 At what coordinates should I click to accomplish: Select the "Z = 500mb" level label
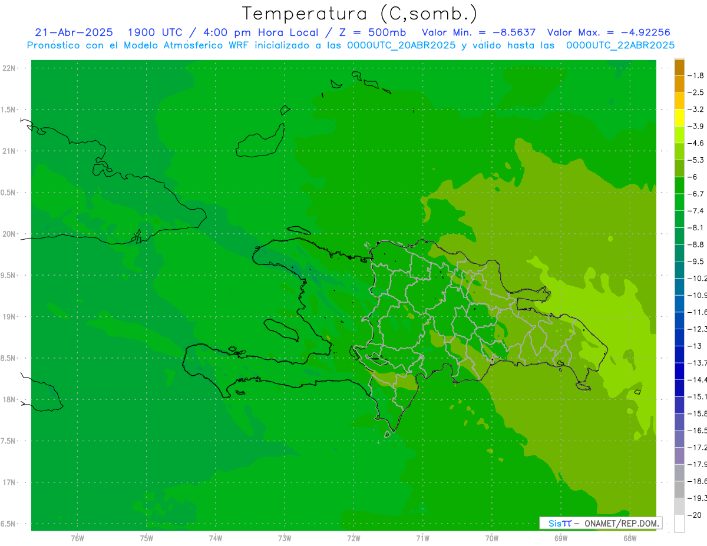click(x=371, y=32)
